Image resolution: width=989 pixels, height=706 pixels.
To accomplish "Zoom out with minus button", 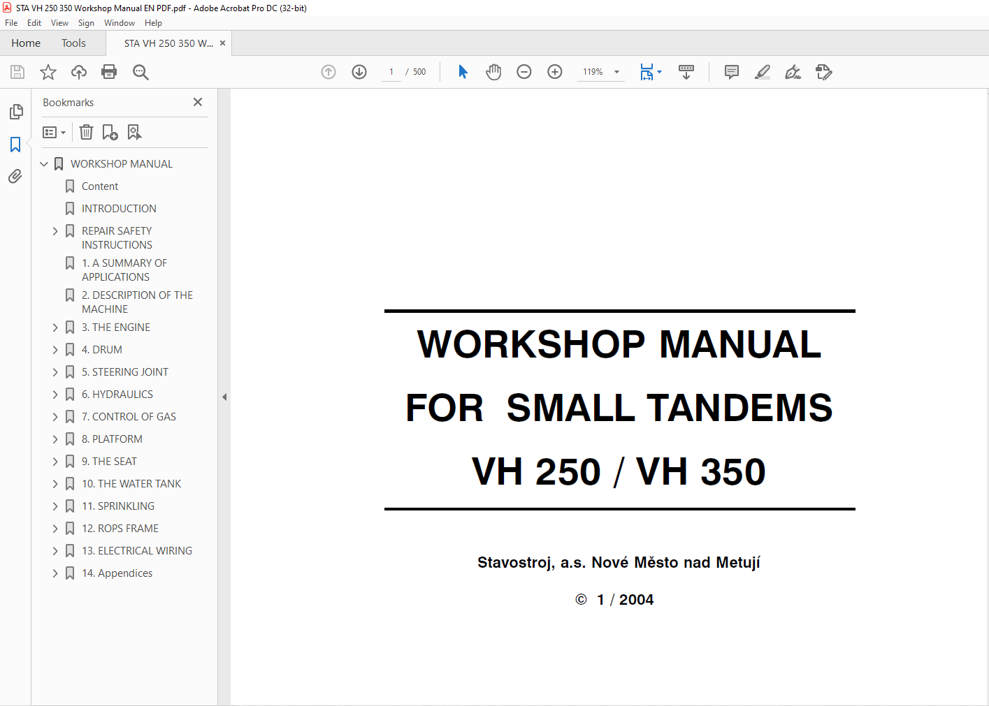I will [524, 72].
